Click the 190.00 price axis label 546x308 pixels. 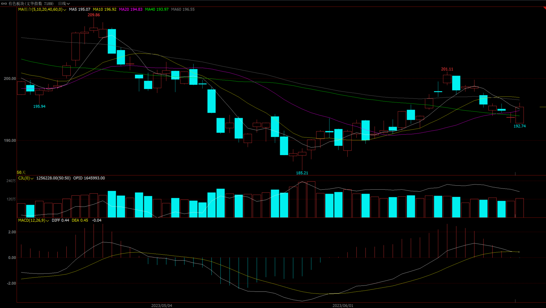pyautogui.click(x=10, y=141)
